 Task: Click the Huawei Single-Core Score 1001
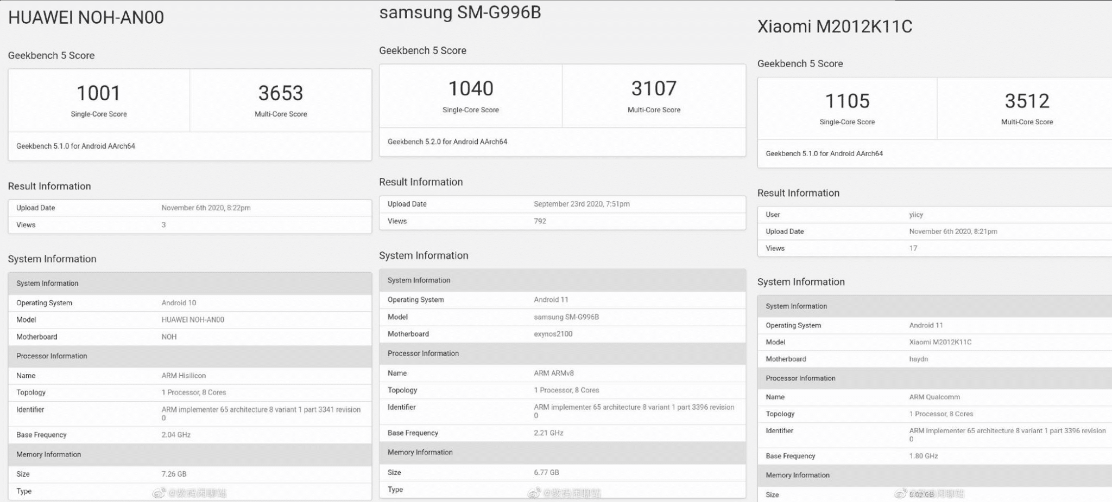tap(98, 93)
